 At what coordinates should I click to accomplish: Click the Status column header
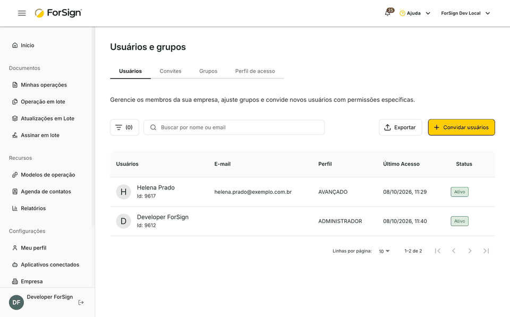(464, 164)
